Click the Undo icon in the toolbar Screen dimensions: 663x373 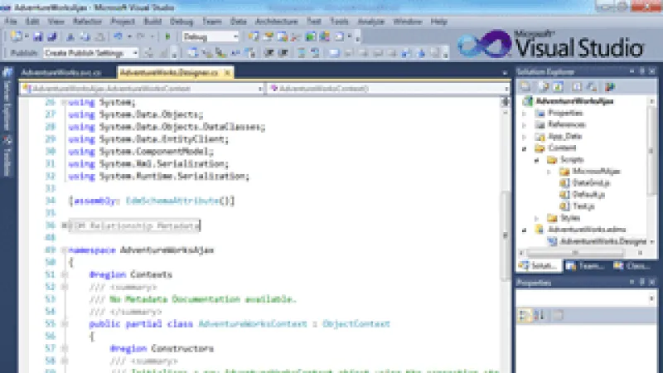click(118, 36)
